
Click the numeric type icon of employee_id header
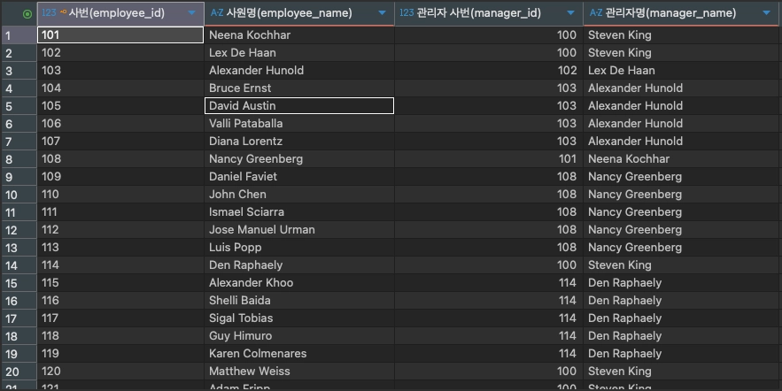(49, 13)
